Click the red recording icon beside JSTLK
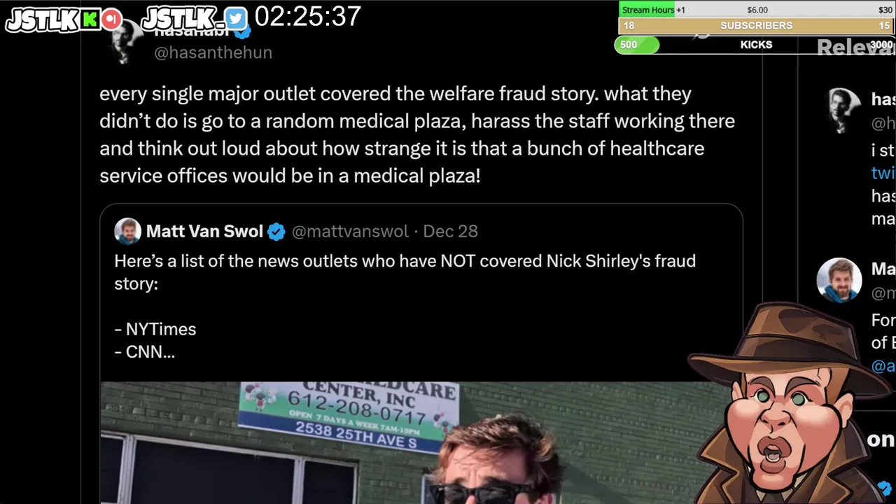This screenshot has width=896, height=504. pos(111,20)
